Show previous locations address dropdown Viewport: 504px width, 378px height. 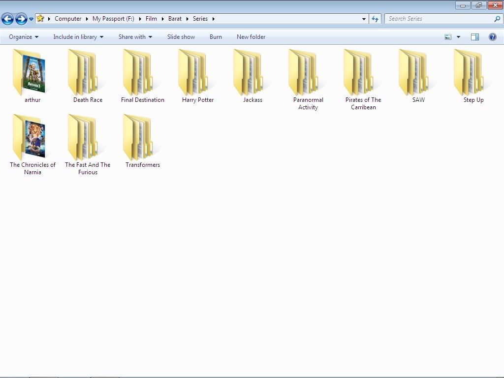(364, 19)
